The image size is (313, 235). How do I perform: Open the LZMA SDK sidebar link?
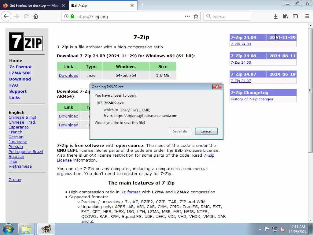click(x=20, y=73)
